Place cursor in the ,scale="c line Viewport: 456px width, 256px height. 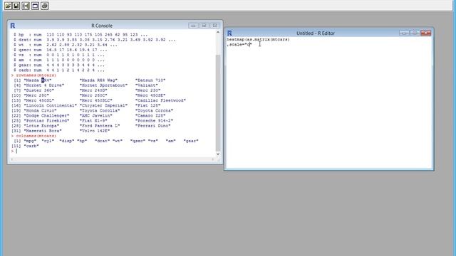tap(239, 45)
